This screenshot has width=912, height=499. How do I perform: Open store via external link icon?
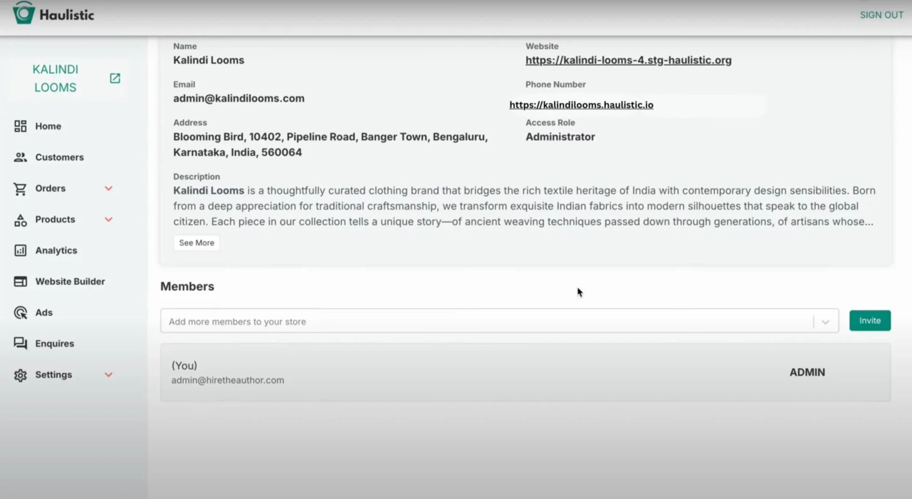(x=115, y=78)
